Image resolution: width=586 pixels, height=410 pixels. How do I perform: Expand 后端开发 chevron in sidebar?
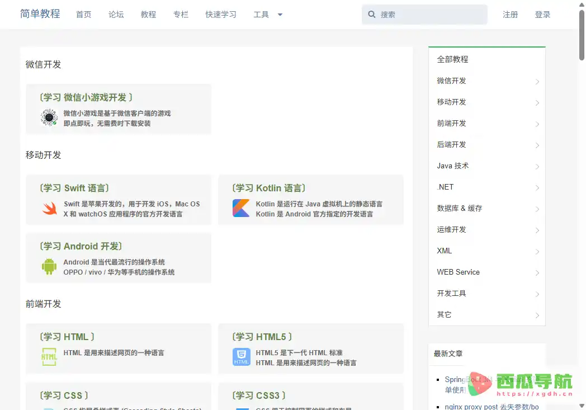[x=537, y=145]
